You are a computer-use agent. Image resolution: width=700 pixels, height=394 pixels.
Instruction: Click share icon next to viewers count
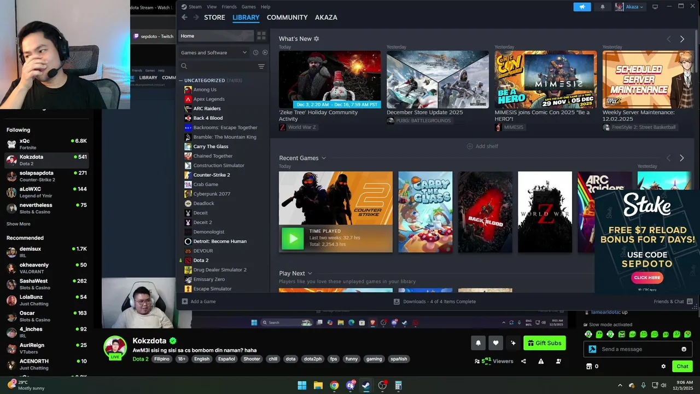coord(523,361)
